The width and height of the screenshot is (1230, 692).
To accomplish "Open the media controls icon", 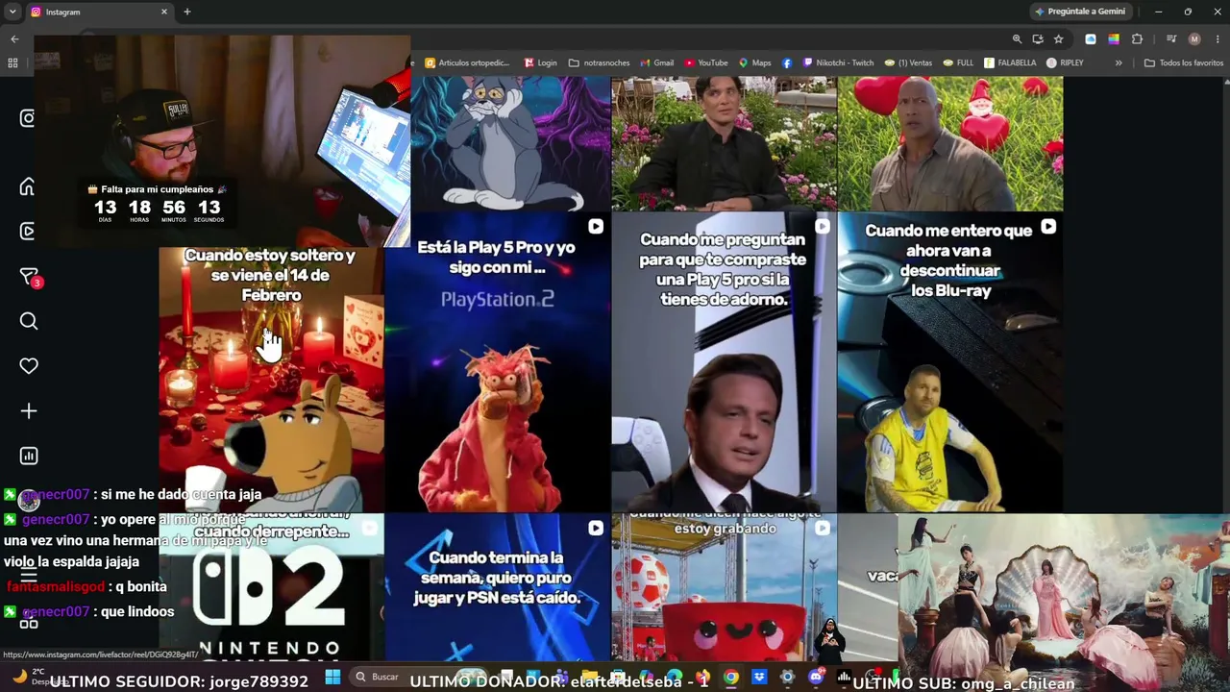I will (1171, 39).
